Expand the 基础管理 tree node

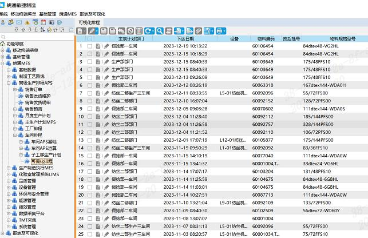click(x=3, y=57)
